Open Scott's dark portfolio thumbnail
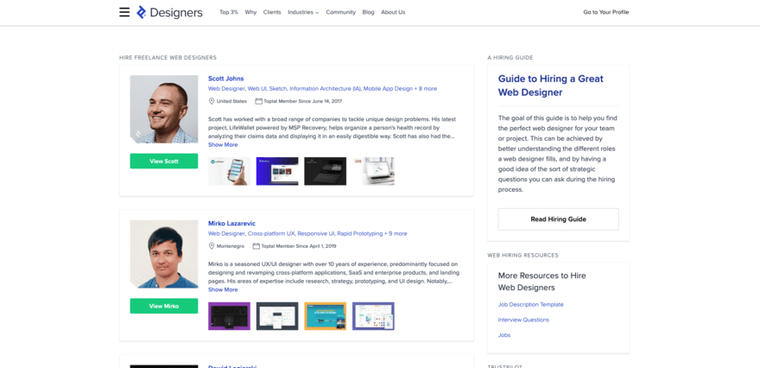Image resolution: width=760 pixels, height=368 pixels. pos(325,171)
